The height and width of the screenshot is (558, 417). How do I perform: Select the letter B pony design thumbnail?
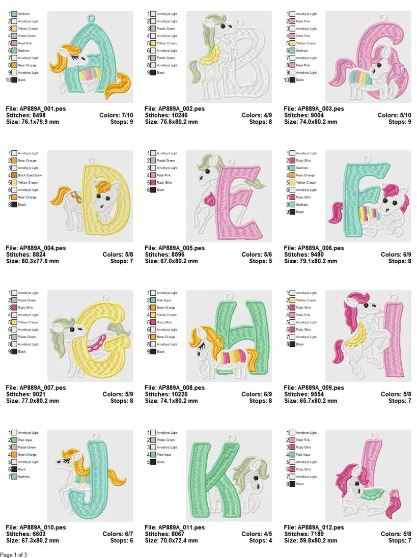(229, 57)
